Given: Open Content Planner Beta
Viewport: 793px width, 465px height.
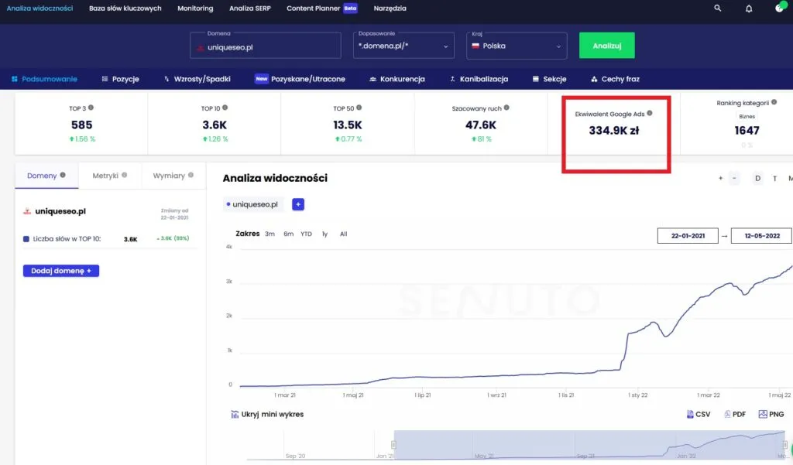Looking at the screenshot, I should click(321, 8).
